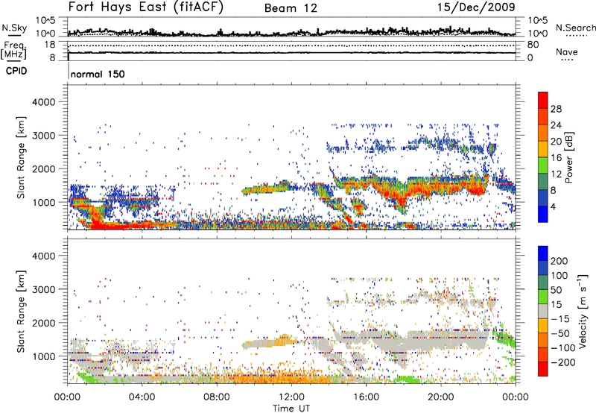
Task: Click the 'Velocity [m s-1]' color bar label
Action: click(582, 311)
